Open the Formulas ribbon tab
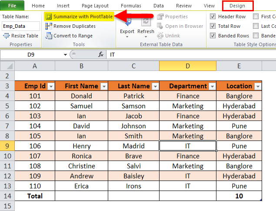The height and width of the screenshot is (211, 276). pos(130,6)
